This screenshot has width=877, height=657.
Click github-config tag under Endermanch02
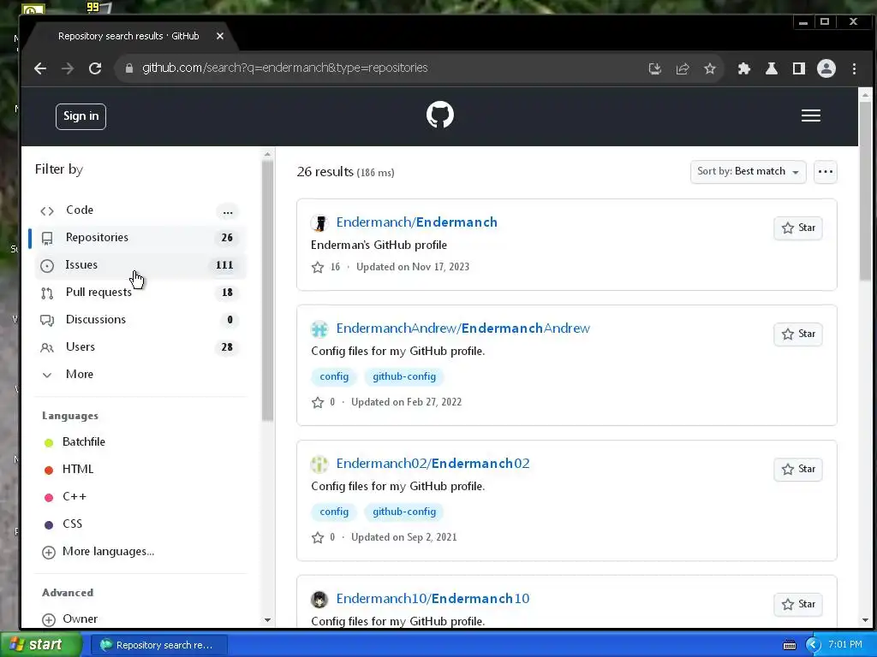tap(404, 512)
